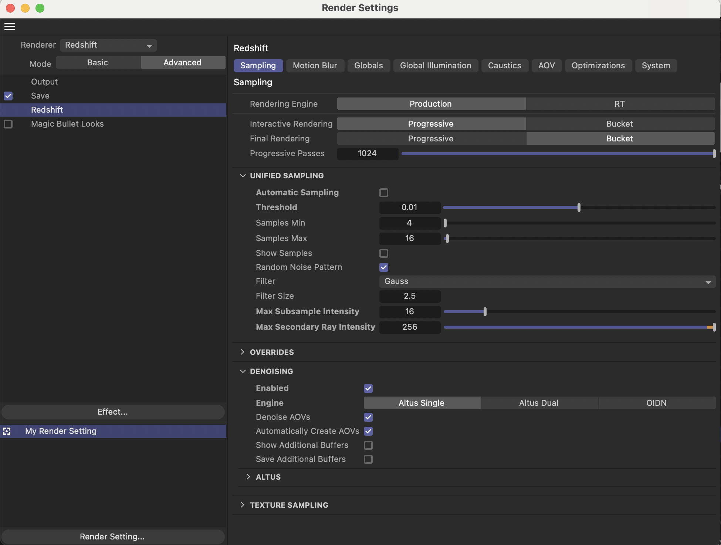This screenshot has width=721, height=545.
Task: Select the Redshift entry in the list
Action: pyautogui.click(x=113, y=110)
